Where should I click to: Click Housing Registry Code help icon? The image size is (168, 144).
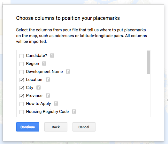pyautogui.click(x=74, y=112)
